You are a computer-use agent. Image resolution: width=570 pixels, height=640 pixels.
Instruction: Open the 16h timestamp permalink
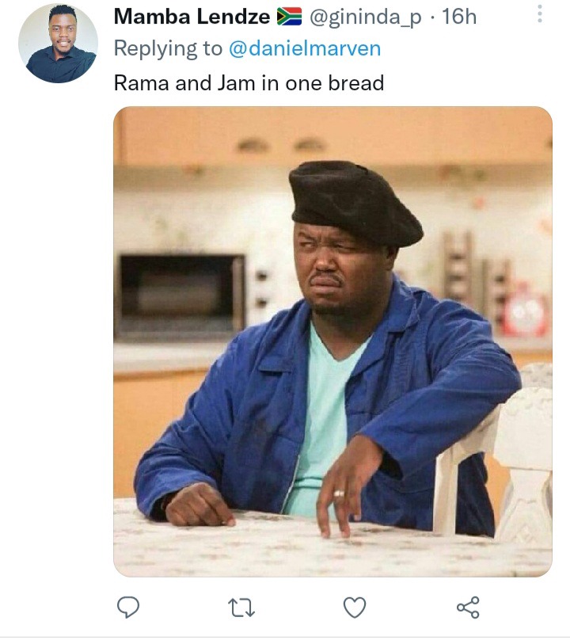click(459, 17)
